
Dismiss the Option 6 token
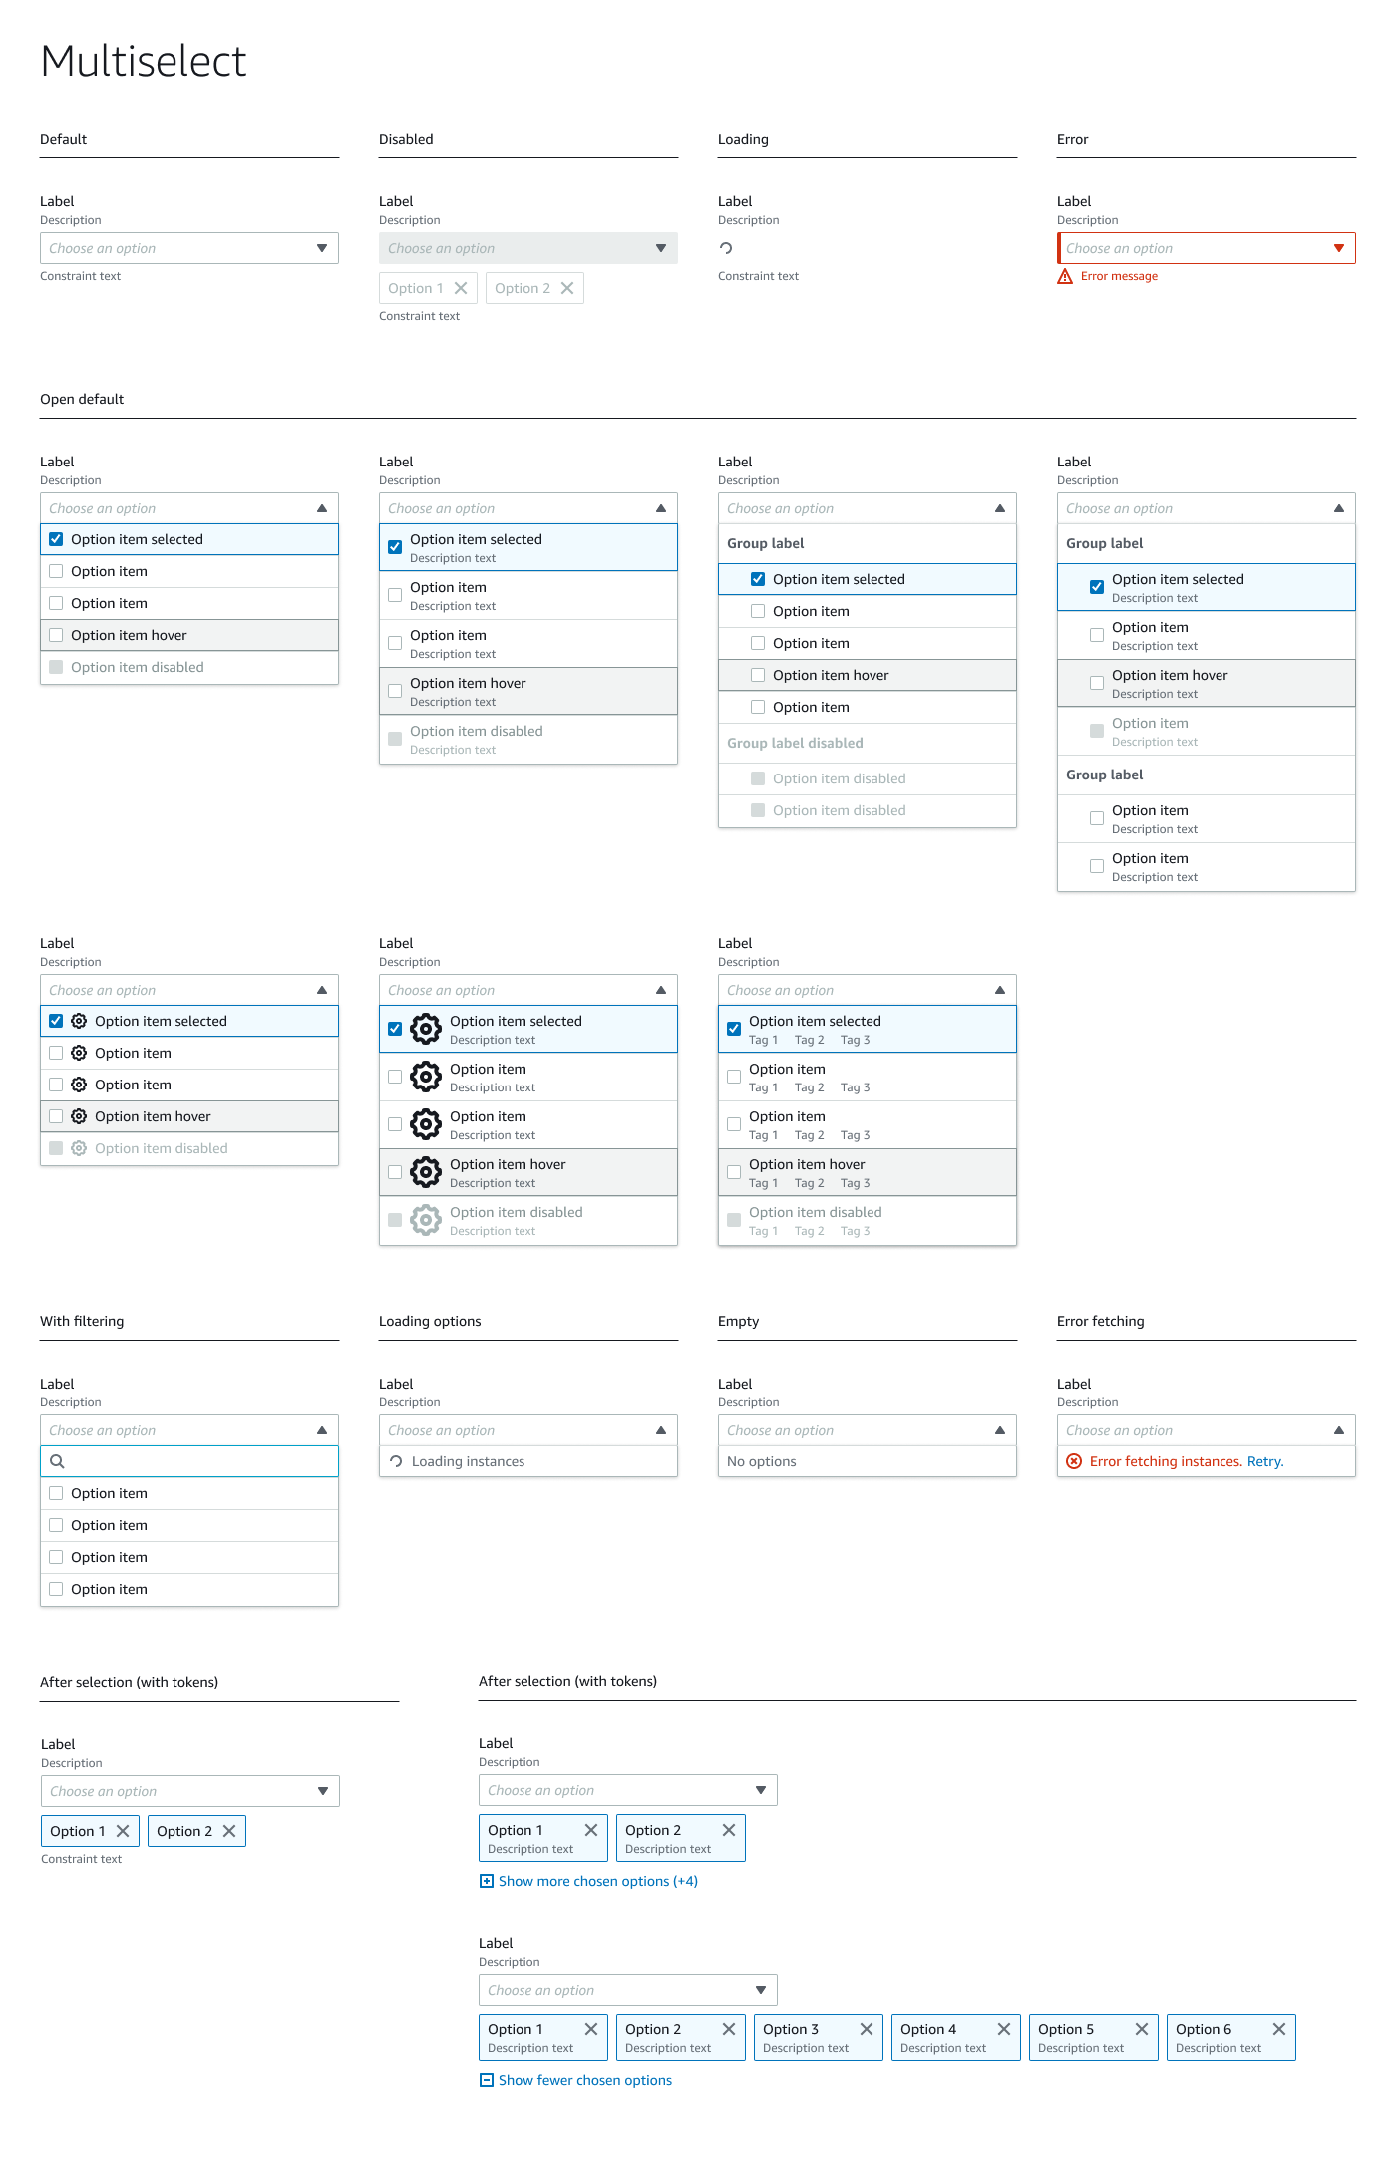pos(1279,2029)
